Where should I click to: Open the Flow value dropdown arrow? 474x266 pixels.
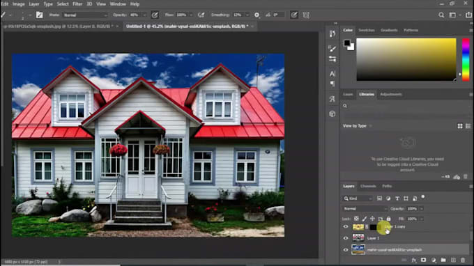click(191, 15)
